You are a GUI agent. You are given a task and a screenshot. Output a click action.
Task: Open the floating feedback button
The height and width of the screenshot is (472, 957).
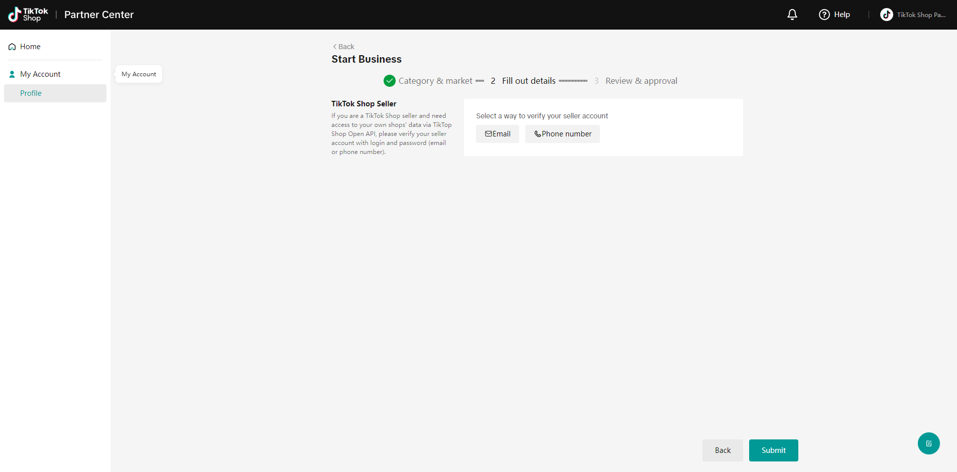(928, 443)
